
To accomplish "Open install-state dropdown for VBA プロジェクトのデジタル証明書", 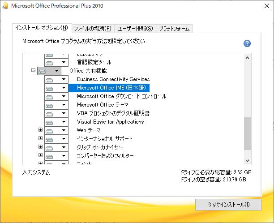I will pos(56,113).
